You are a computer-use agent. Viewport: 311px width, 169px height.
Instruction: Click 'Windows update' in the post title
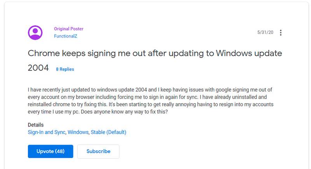point(249,53)
